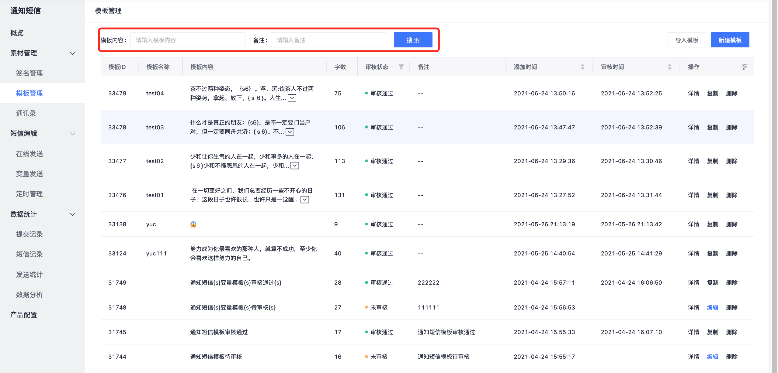The height and width of the screenshot is (373, 778).
Task: Open 数据分析 page
Action: click(29, 295)
